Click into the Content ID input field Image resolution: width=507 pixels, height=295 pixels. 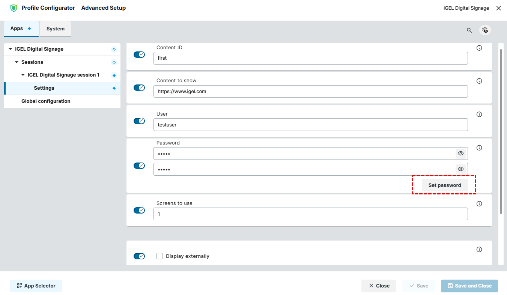click(x=311, y=58)
